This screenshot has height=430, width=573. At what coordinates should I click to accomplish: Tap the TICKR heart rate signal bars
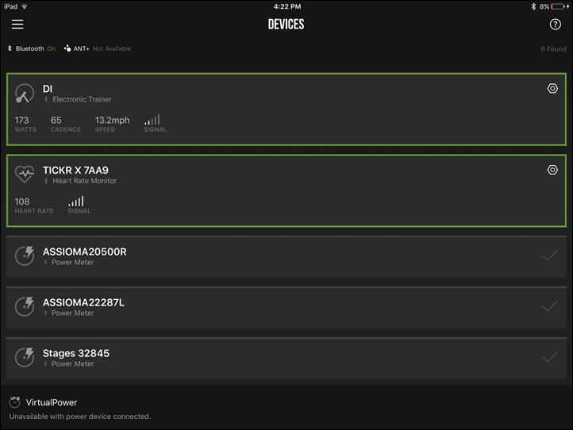(76, 202)
